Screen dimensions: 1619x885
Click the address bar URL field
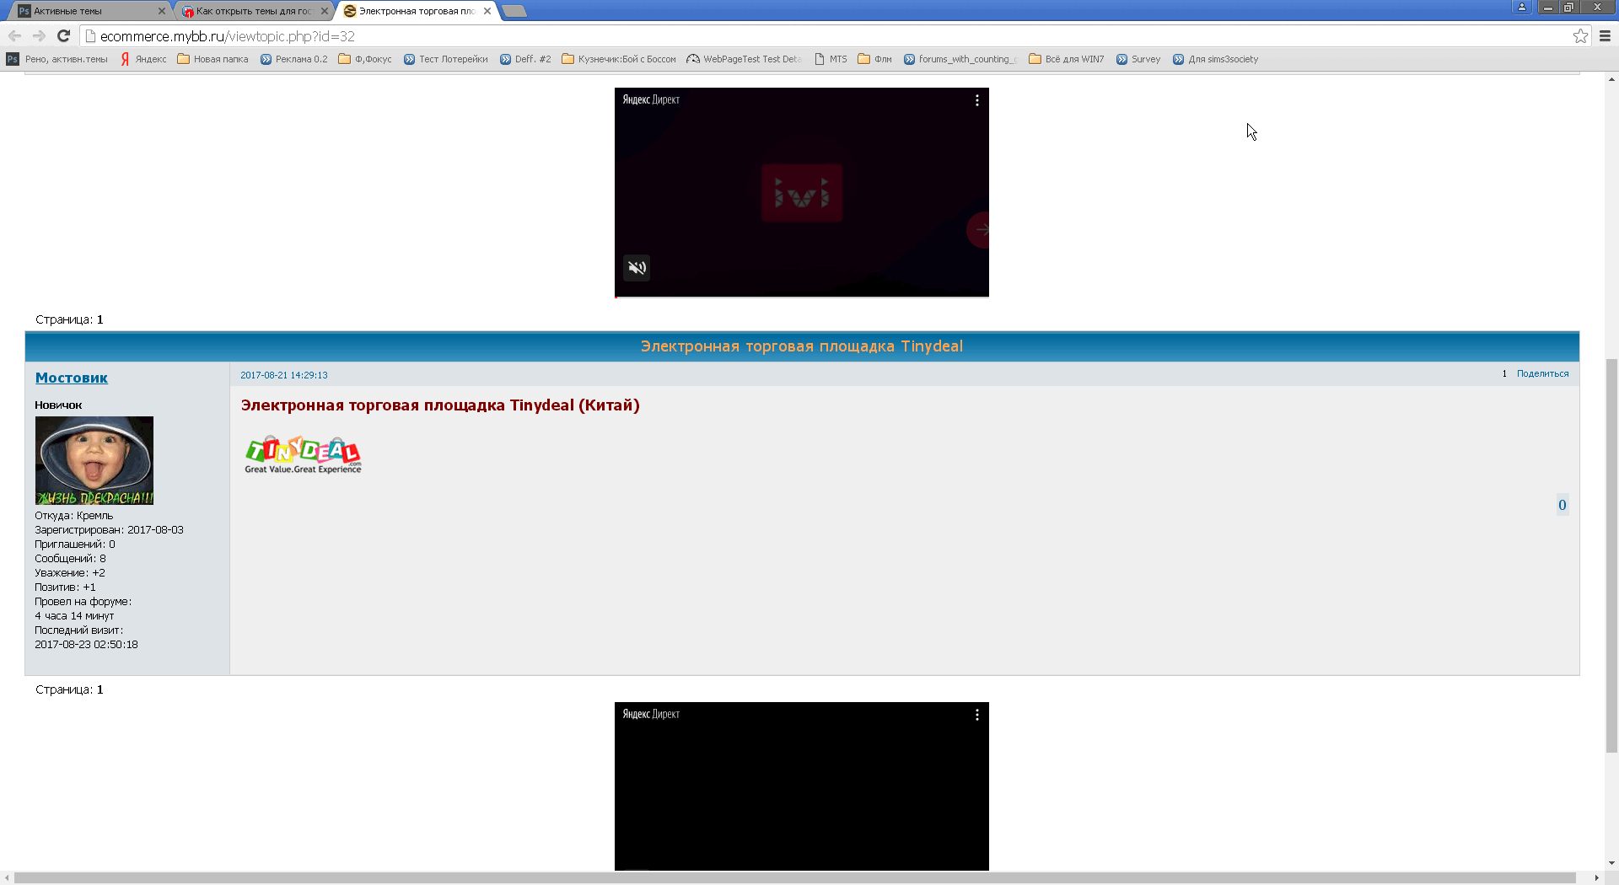point(826,36)
